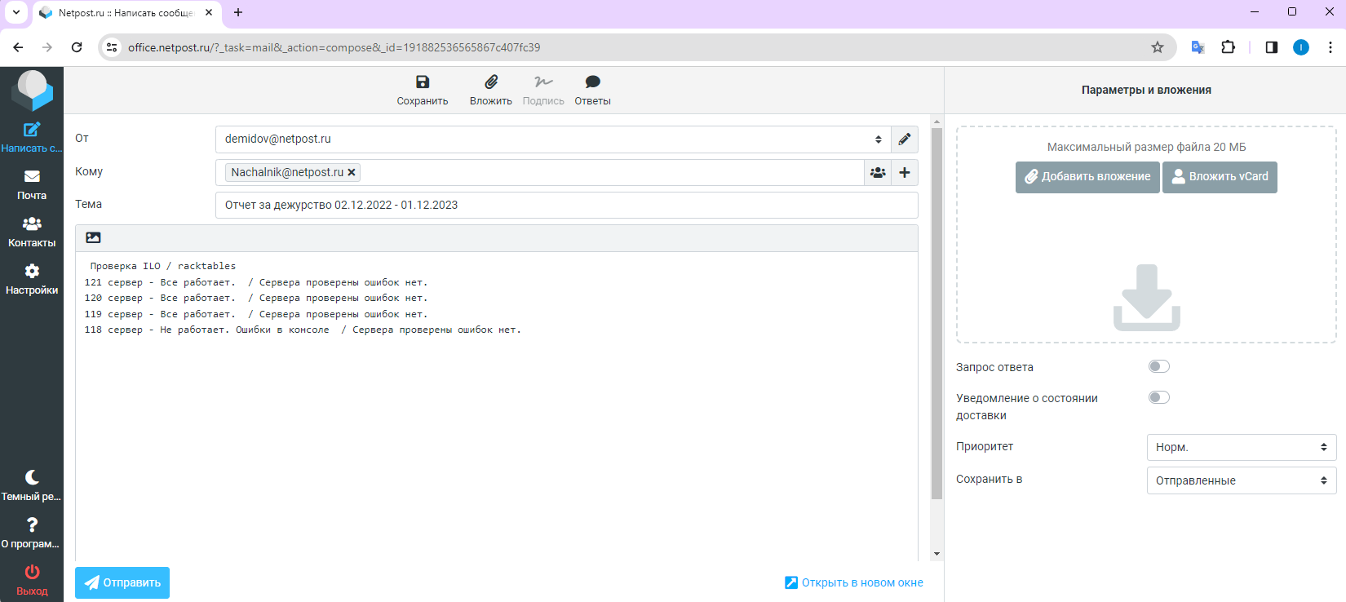Screen dimensions: 1346x602
Task: Click Открыть в новом окне link
Action: click(x=854, y=582)
